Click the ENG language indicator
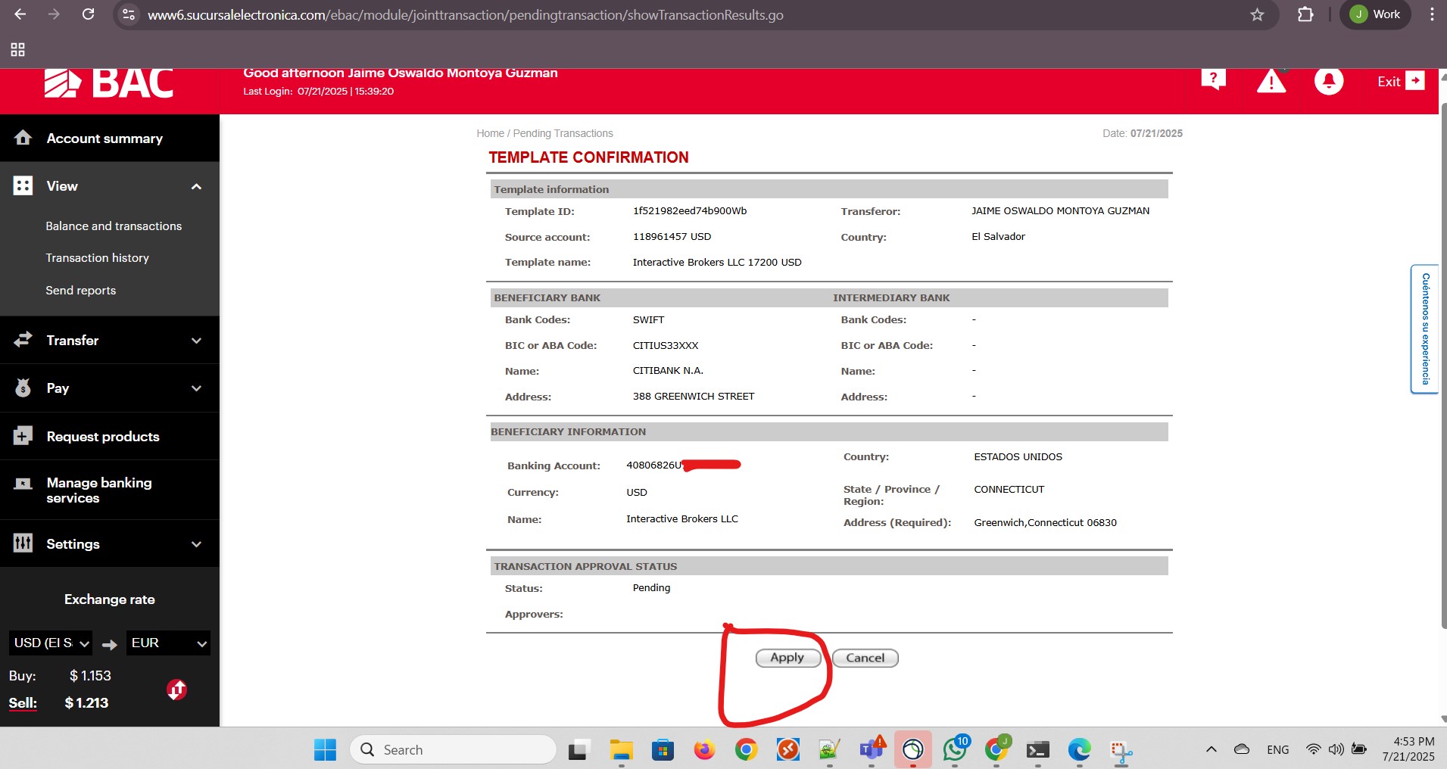The width and height of the screenshot is (1447, 769). tap(1277, 749)
